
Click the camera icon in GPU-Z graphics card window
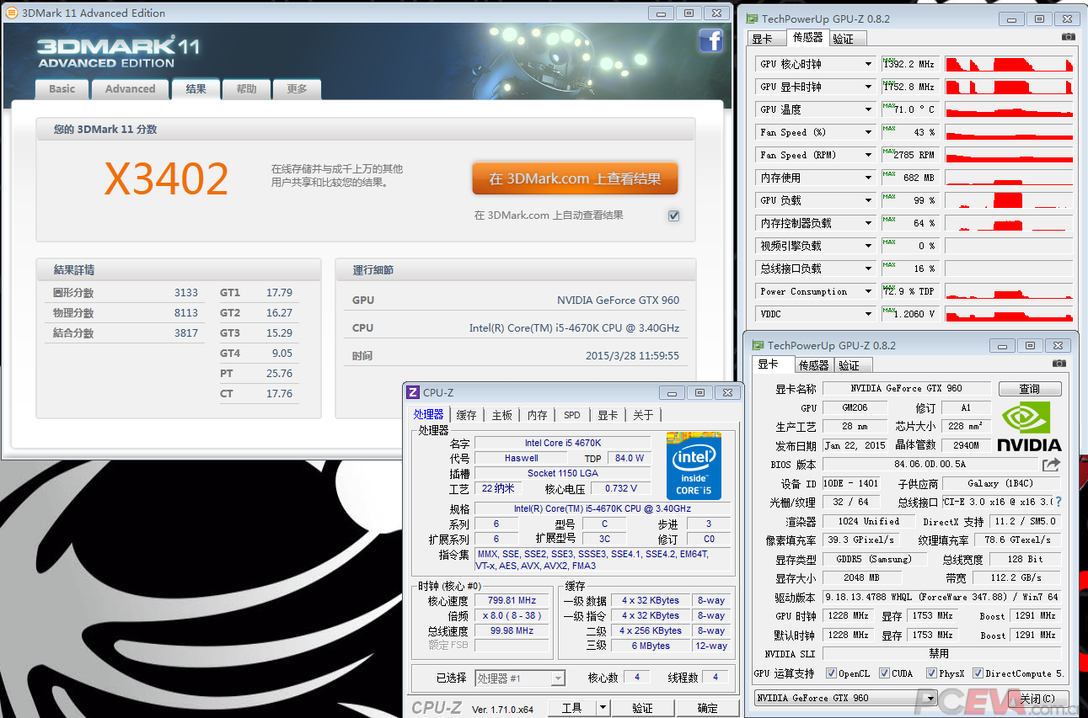click(1059, 364)
